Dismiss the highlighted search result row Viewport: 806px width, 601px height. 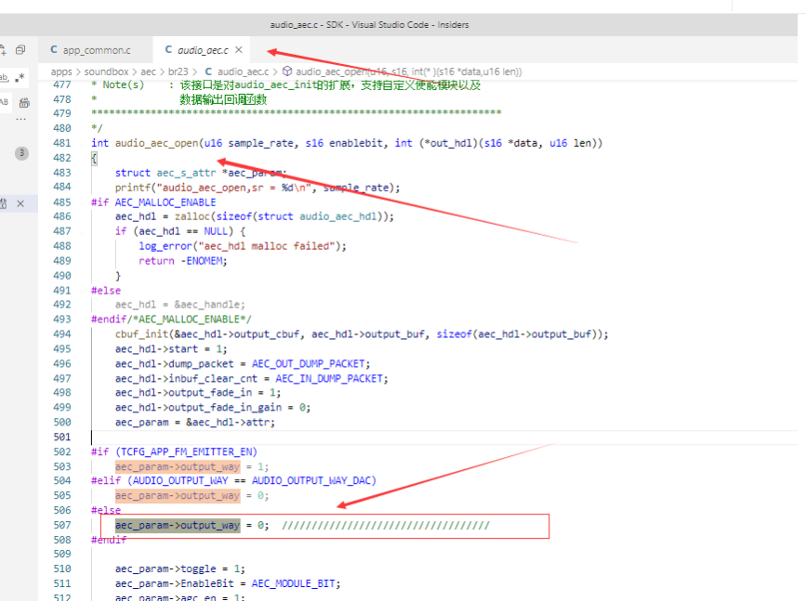[x=20, y=203]
